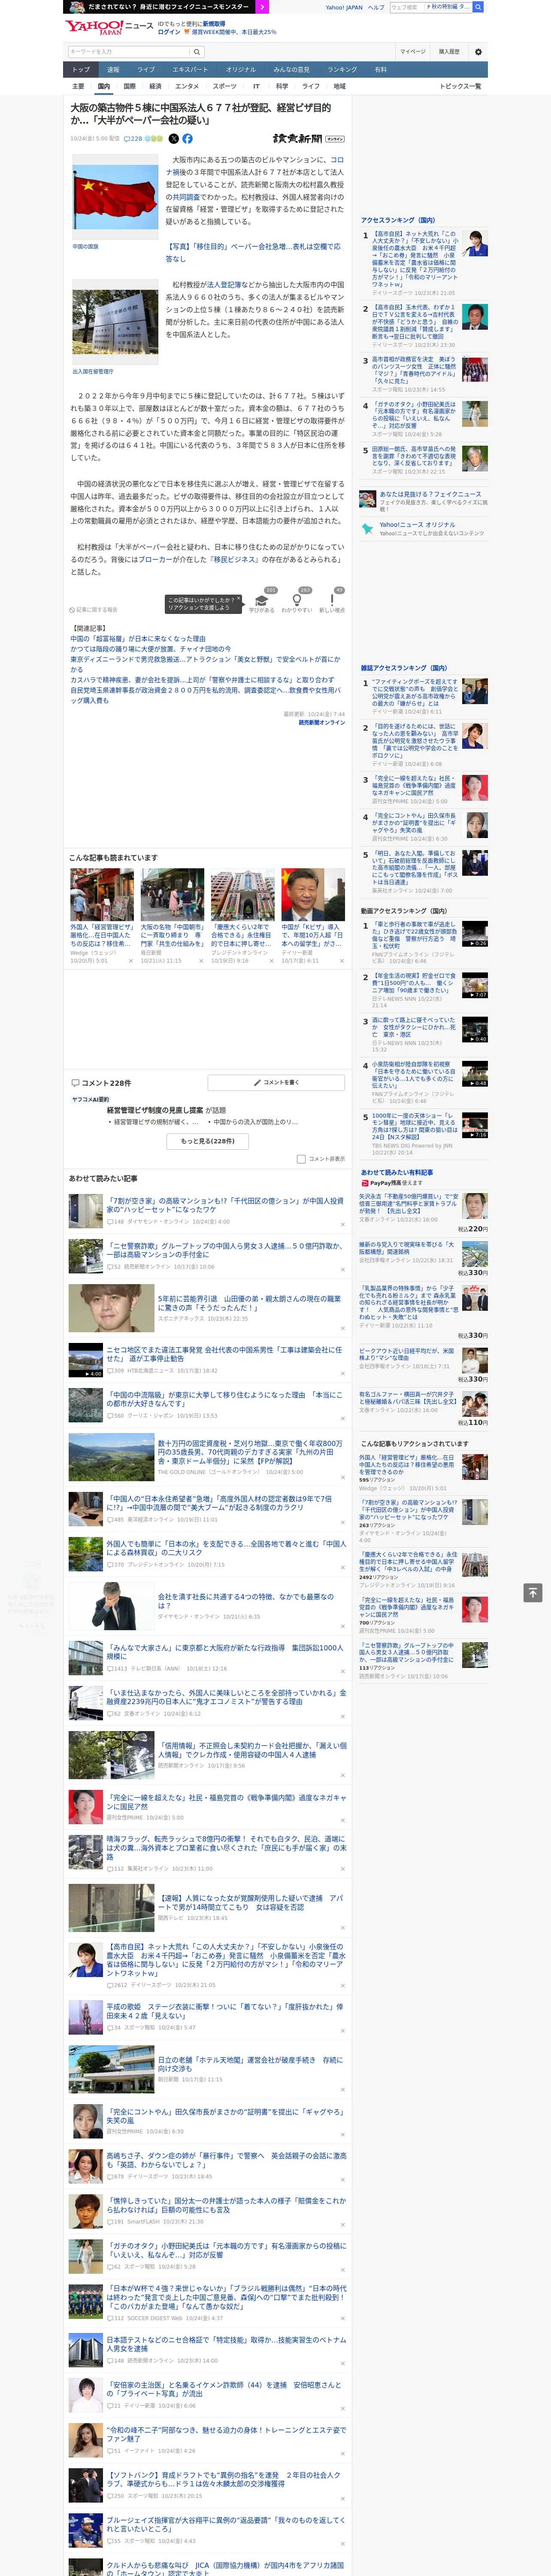
Task: Select the トップ navigation tab
Action: coord(81,70)
